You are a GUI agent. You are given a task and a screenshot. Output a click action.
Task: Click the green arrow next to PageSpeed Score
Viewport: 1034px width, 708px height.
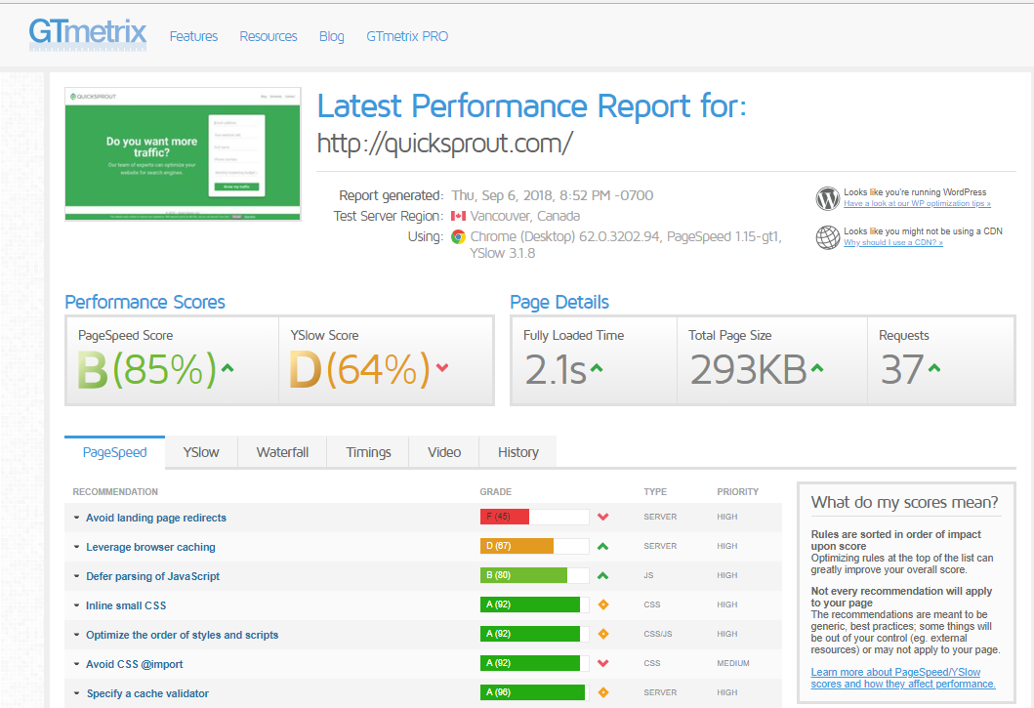pyautogui.click(x=227, y=368)
